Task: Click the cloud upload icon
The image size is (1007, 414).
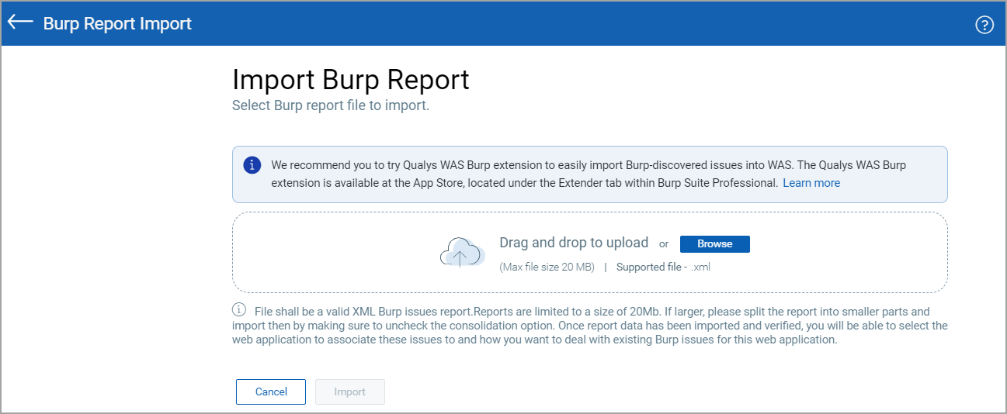Action: (462, 252)
